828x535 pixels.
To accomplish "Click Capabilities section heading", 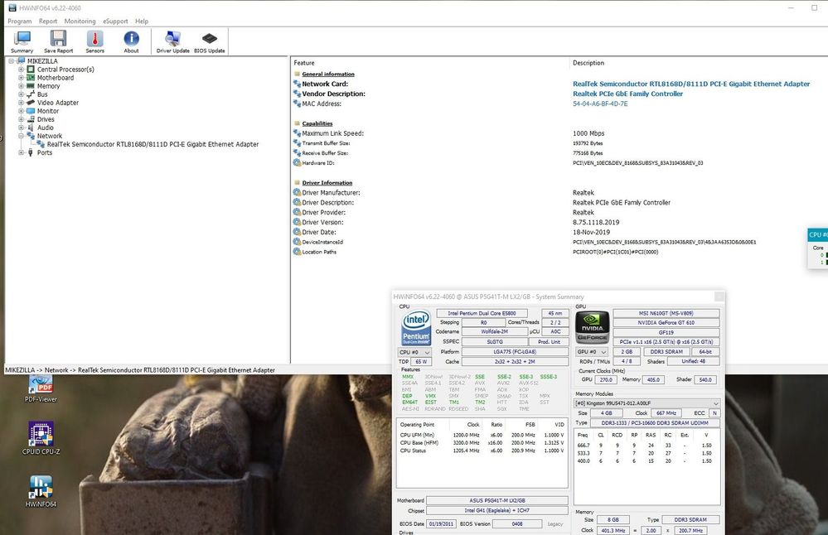I will pos(317,123).
